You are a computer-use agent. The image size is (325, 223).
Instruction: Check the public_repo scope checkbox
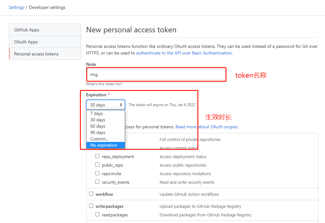(98, 165)
